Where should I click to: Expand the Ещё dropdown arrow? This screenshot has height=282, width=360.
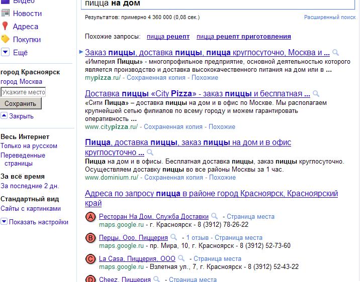(5, 52)
